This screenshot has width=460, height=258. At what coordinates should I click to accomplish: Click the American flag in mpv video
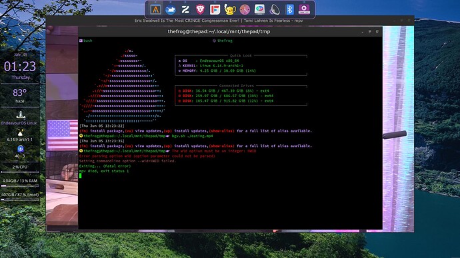[x=62, y=135]
